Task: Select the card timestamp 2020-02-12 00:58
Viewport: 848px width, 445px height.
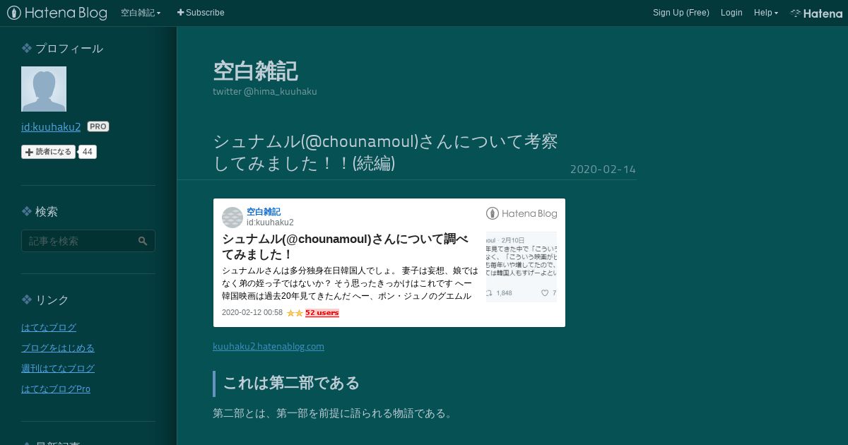Action: click(252, 313)
